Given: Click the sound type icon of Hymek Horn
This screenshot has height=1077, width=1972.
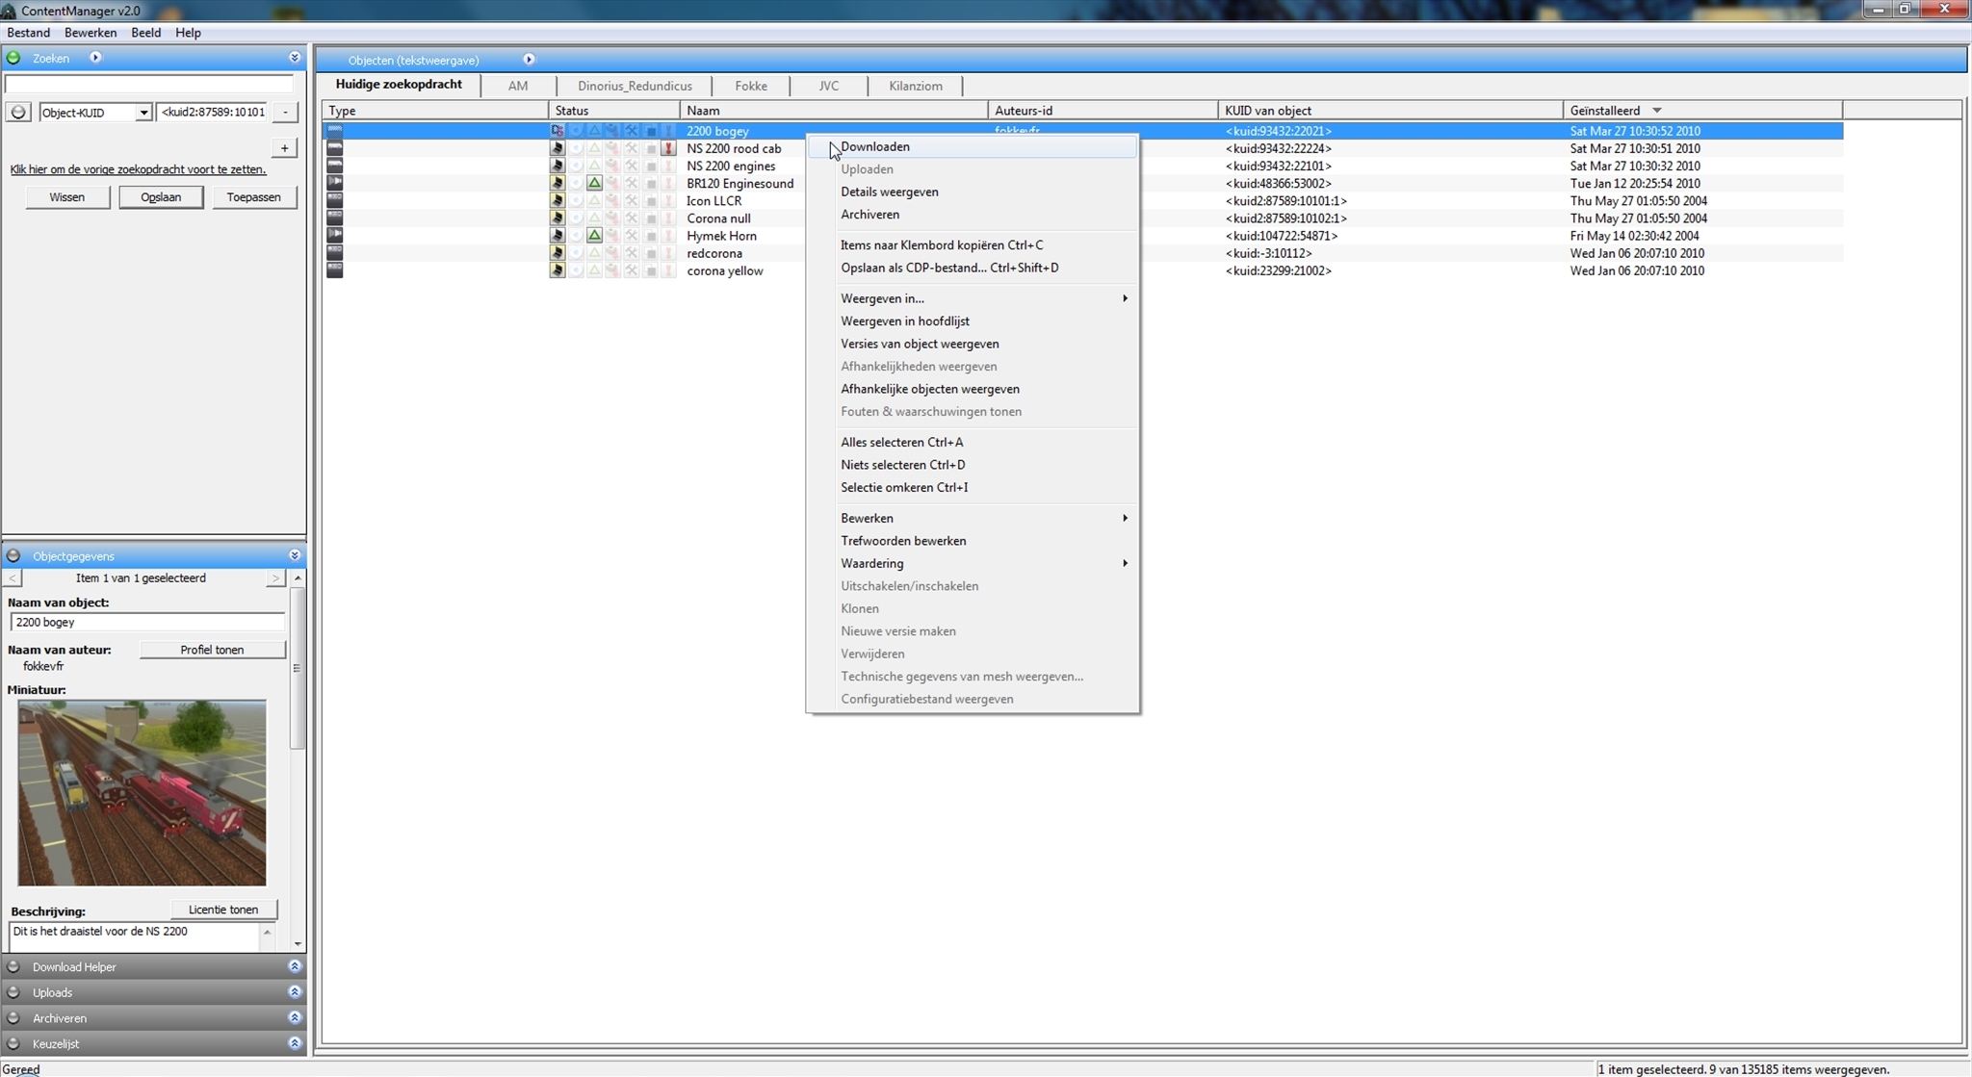Looking at the screenshot, I should click(334, 236).
